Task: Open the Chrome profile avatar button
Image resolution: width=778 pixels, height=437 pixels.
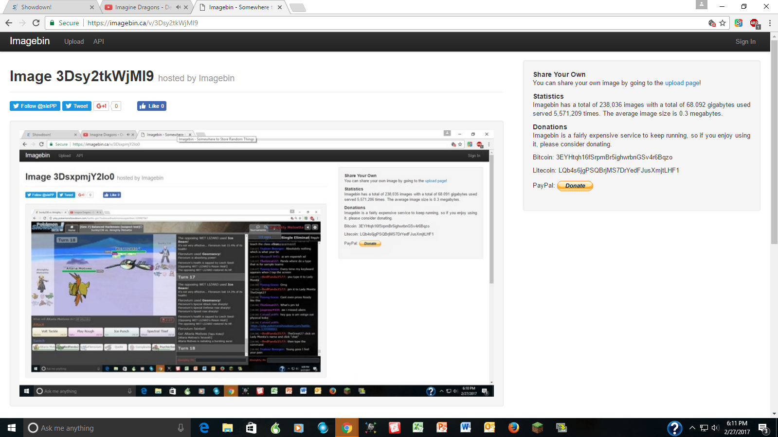Action: coord(701,5)
